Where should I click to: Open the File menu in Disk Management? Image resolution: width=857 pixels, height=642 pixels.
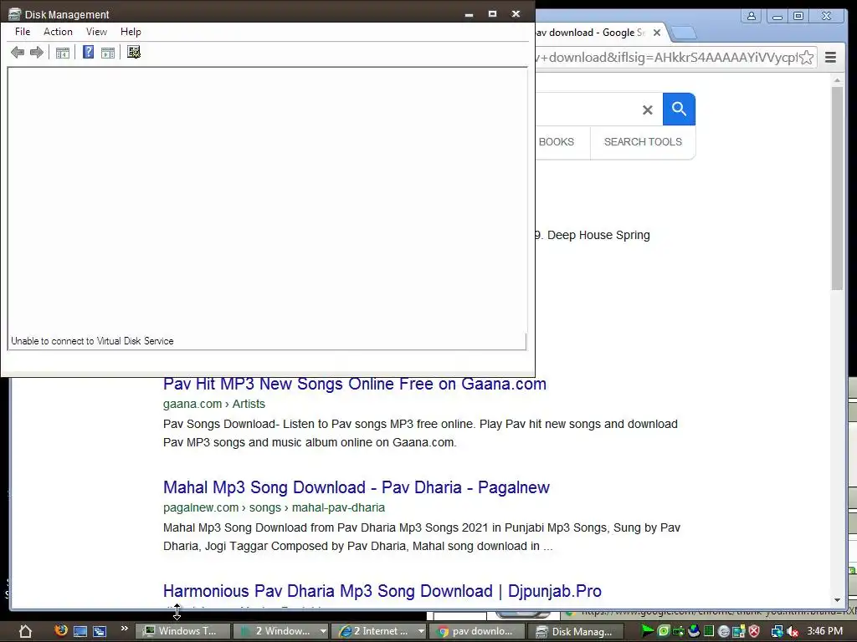(x=23, y=32)
